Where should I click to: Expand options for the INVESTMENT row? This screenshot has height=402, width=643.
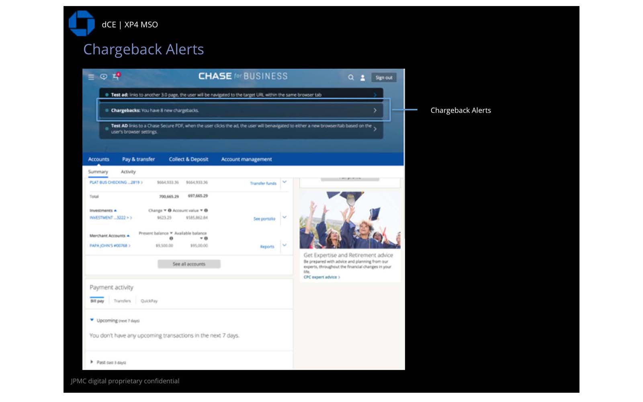285,217
